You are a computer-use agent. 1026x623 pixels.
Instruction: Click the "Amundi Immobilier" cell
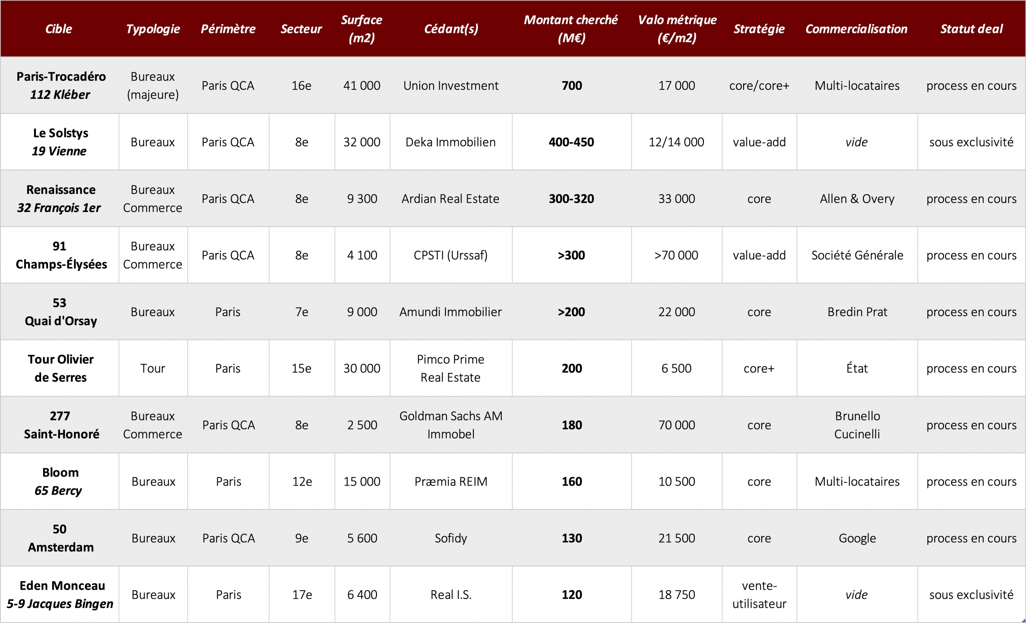450,312
